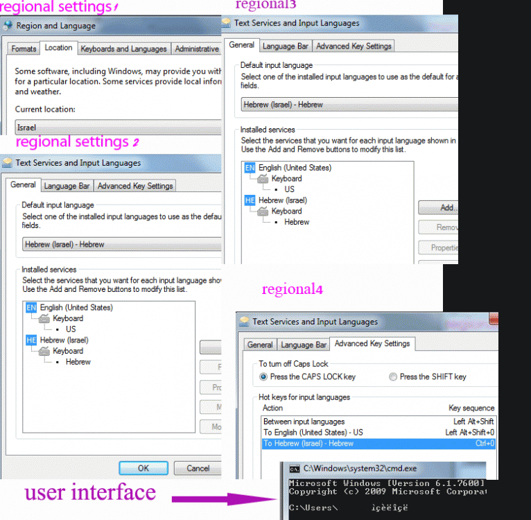Screen dimensions: 531x520
Task: Select To Hebrew (Israel) - Hebrew row
Action: [x=378, y=444]
